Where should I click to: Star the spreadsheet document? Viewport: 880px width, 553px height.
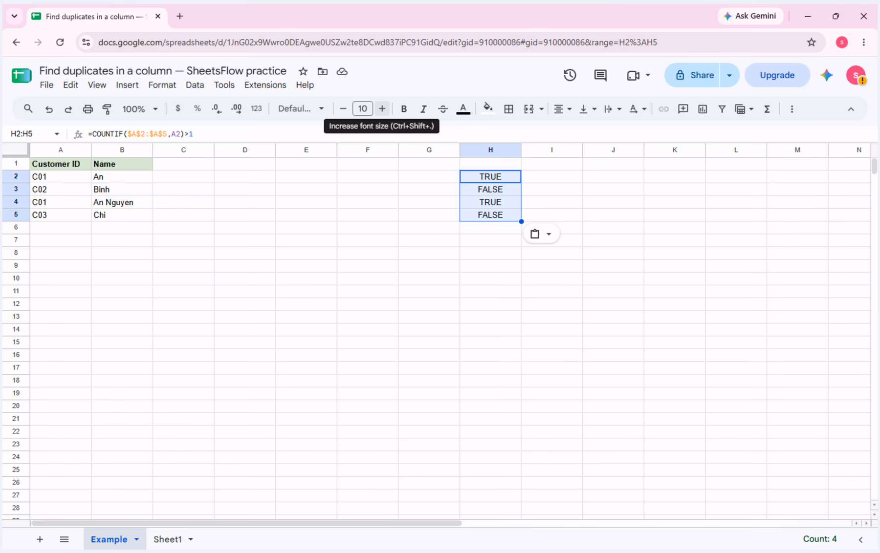click(303, 71)
